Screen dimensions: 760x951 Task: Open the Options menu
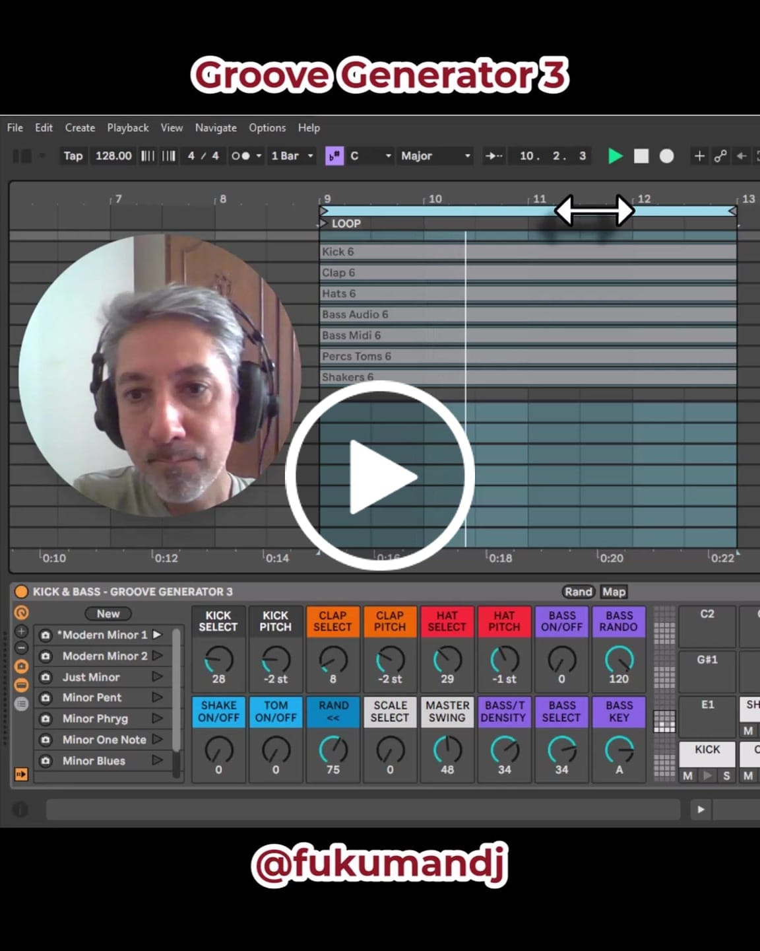click(267, 127)
